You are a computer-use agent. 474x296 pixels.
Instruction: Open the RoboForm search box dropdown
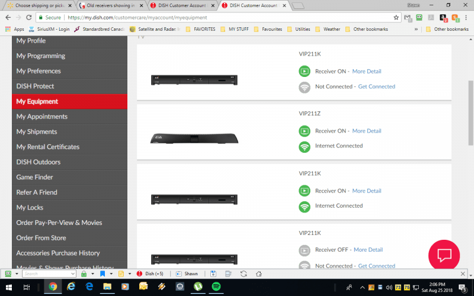click(x=72, y=274)
